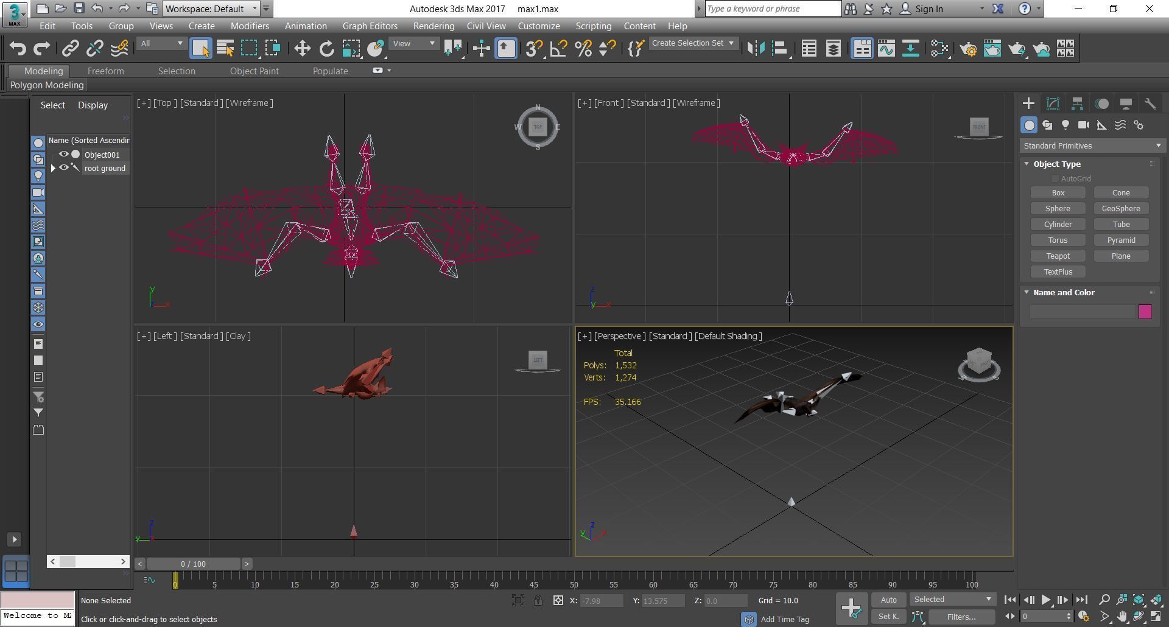
Task: Click the Sphere button
Action: point(1058,209)
